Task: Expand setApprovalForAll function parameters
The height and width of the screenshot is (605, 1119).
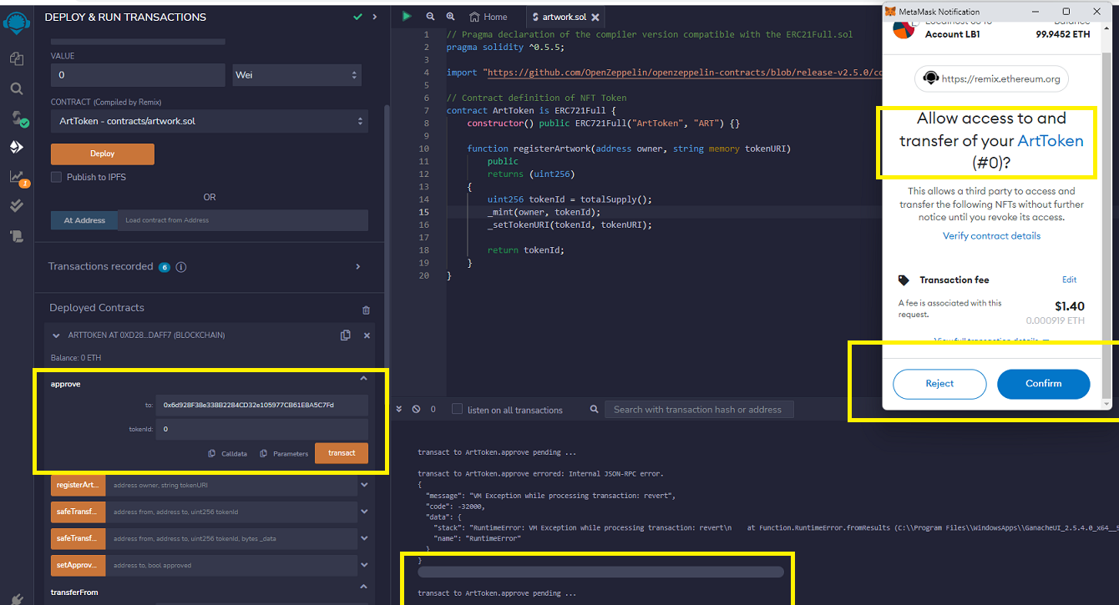Action: click(364, 565)
